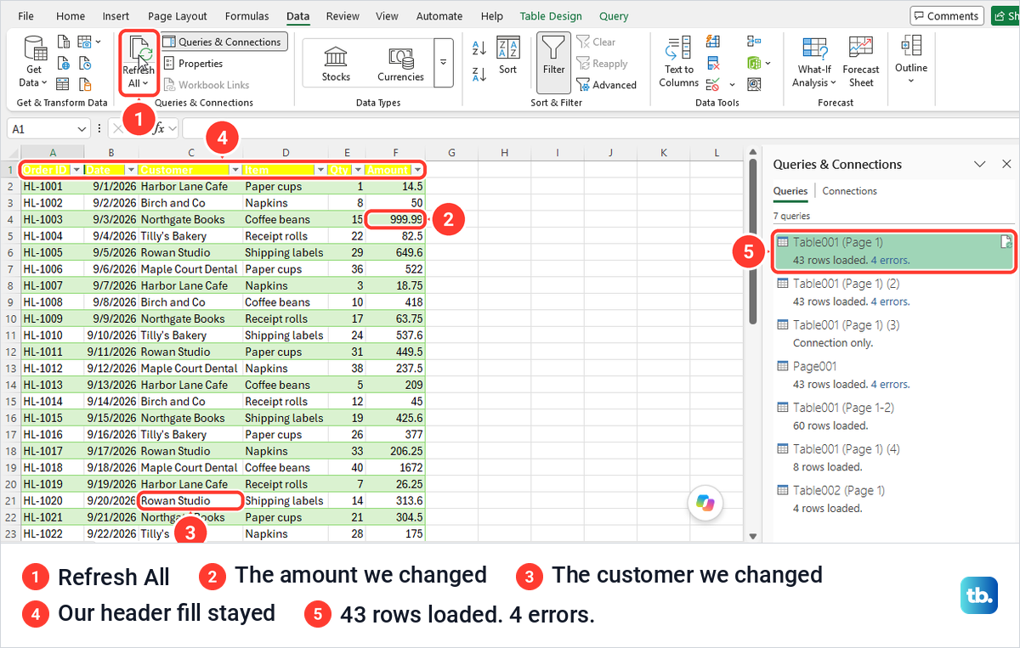Click the Refresh All icon
The height and width of the screenshot is (648, 1020).
[139, 62]
